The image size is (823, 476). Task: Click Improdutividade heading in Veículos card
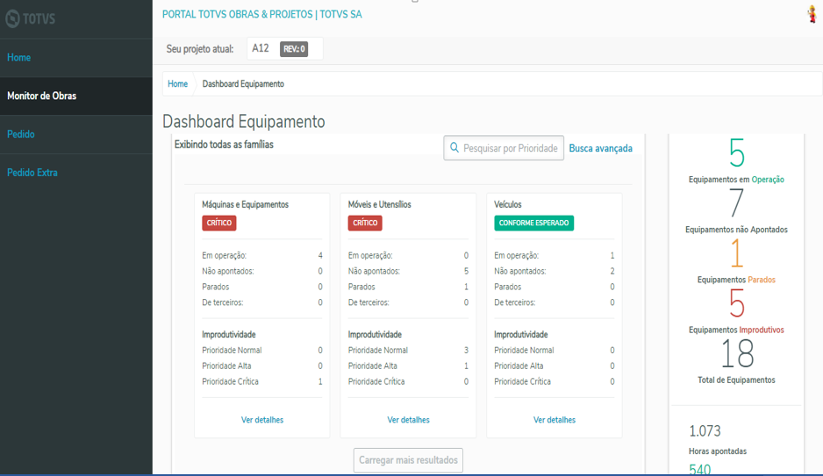pyautogui.click(x=520, y=335)
